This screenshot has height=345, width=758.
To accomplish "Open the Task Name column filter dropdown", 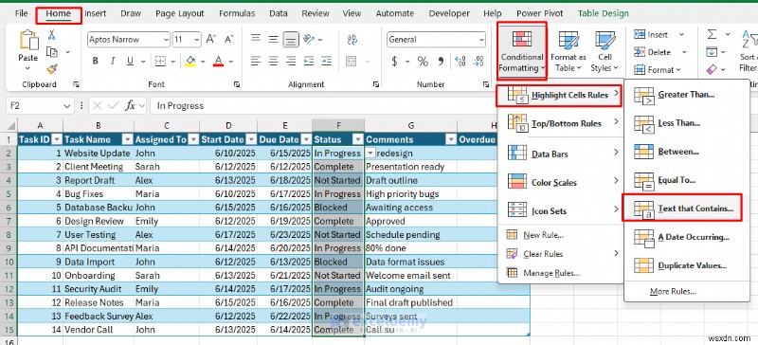I will (127, 140).
